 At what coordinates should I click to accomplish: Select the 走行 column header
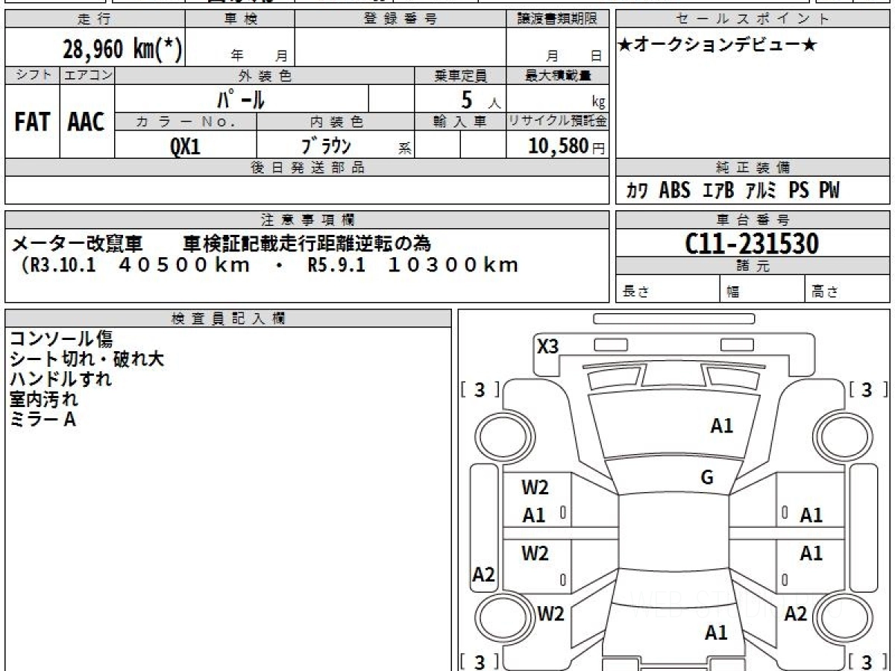[x=94, y=19]
